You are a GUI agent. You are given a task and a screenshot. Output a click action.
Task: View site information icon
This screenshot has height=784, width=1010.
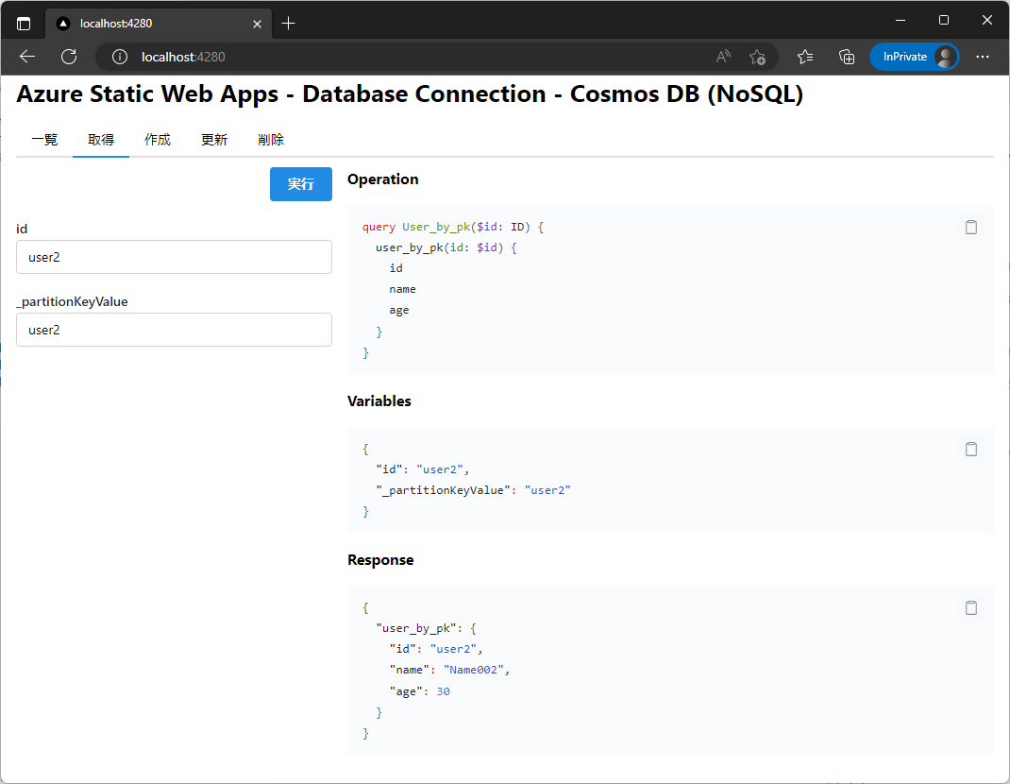pos(120,57)
